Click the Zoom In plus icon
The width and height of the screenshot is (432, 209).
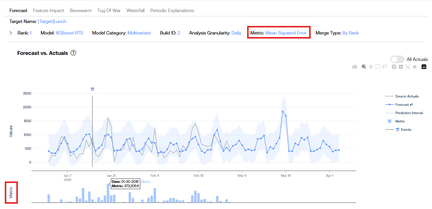click(x=394, y=67)
